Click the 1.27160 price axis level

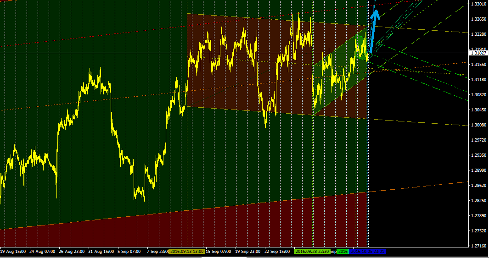point(478,246)
